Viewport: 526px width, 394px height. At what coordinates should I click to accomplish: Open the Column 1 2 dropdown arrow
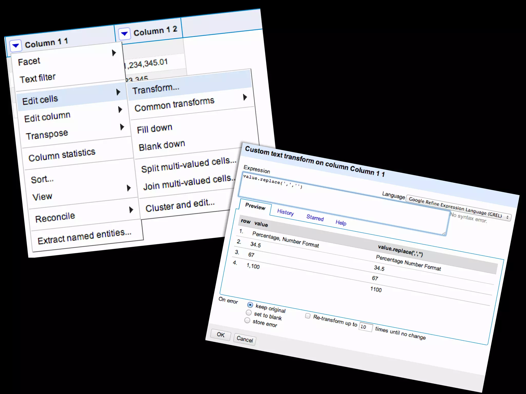point(124,33)
